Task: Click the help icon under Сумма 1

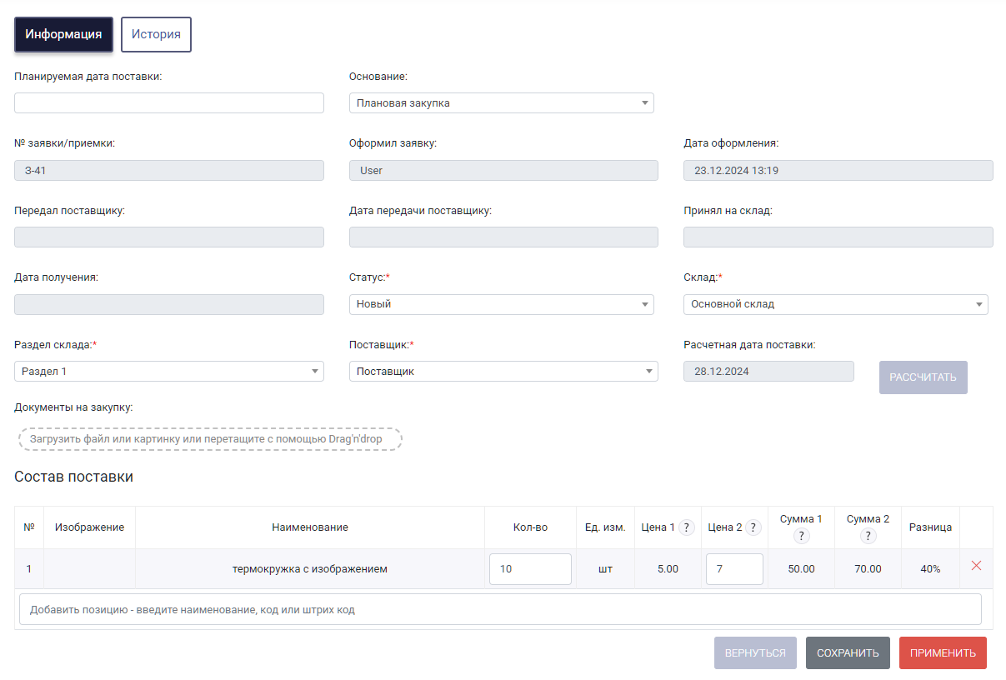Action: click(802, 536)
